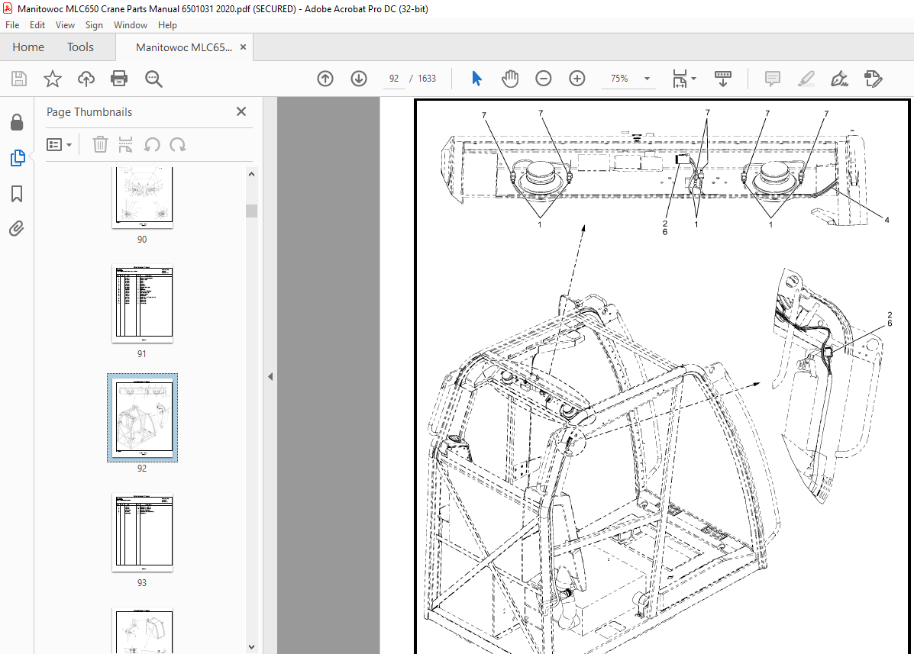Activate the Hand pan tool

(510, 79)
